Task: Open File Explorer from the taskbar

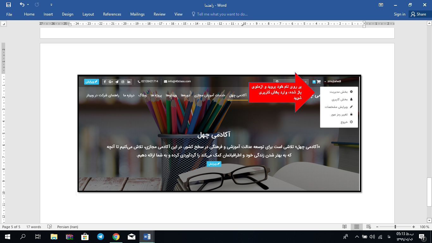Action: click(x=54, y=237)
